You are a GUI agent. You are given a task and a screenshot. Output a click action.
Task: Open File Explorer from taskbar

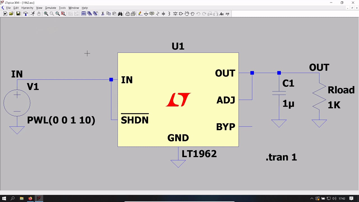point(22,199)
